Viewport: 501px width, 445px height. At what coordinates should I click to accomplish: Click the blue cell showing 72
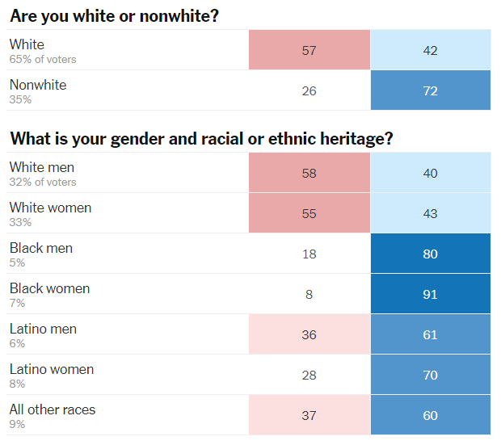[x=430, y=90]
